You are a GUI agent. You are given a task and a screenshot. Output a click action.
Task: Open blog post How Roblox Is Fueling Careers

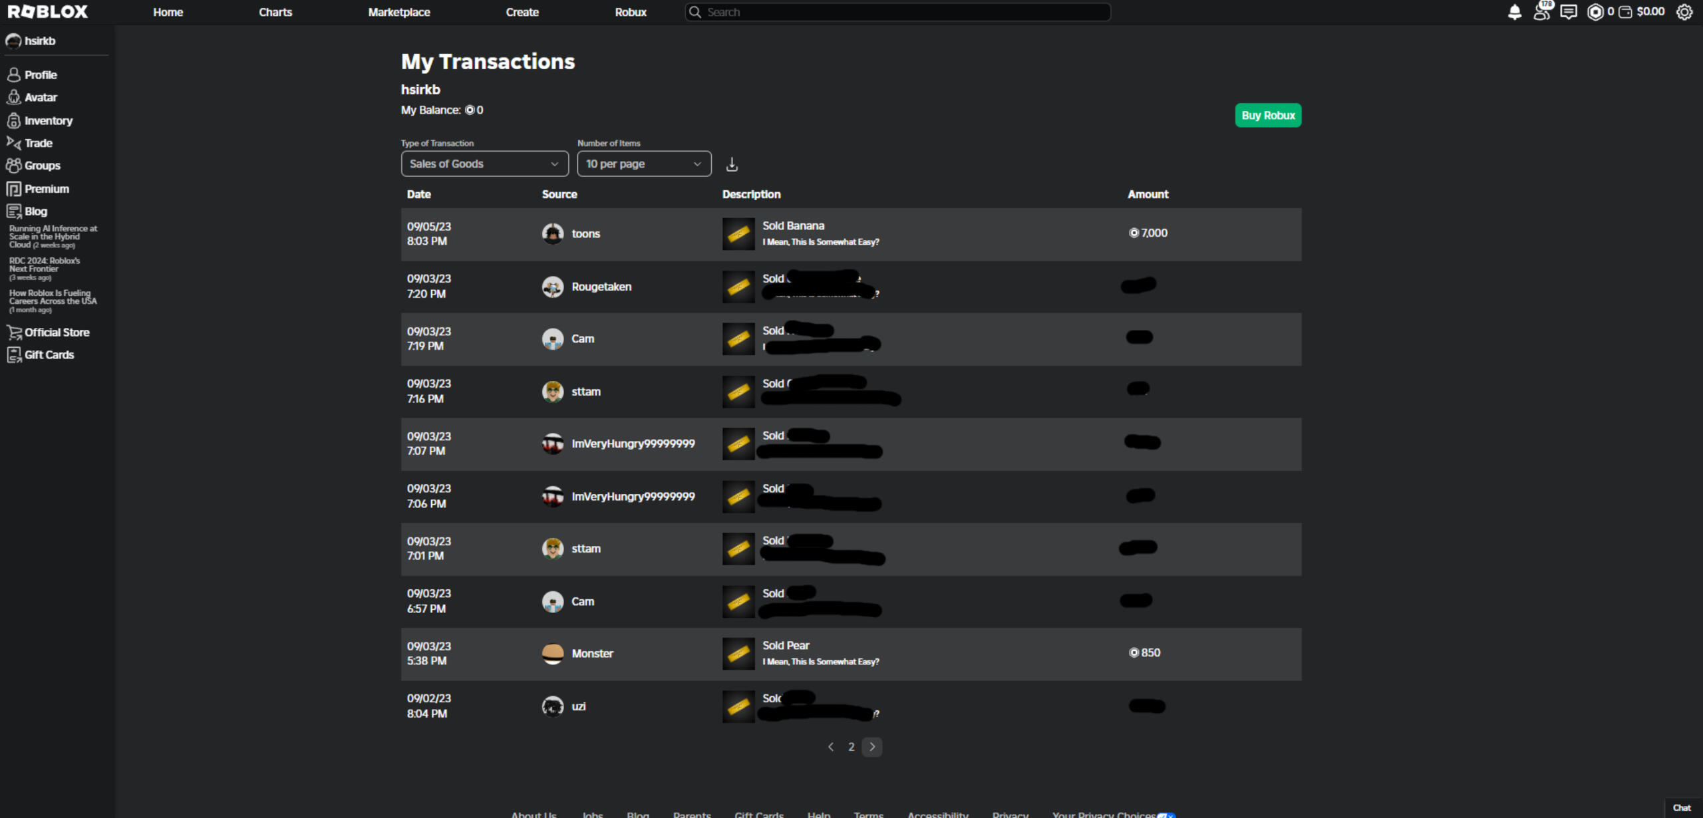[x=53, y=301]
